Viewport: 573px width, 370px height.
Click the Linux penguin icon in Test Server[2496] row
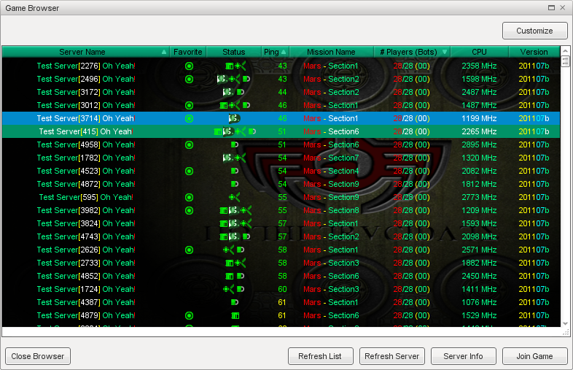[222, 79]
